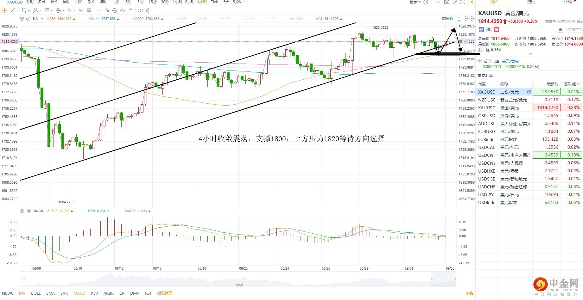Collapse quote details chevron

tap(531, 54)
